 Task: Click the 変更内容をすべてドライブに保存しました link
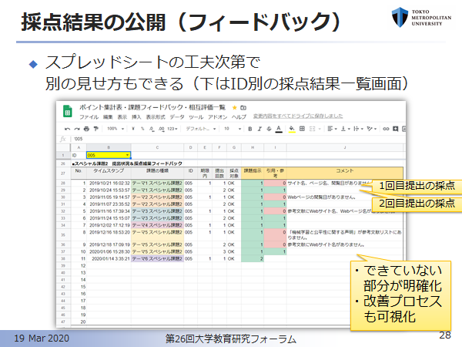pyautogui.click(x=298, y=116)
